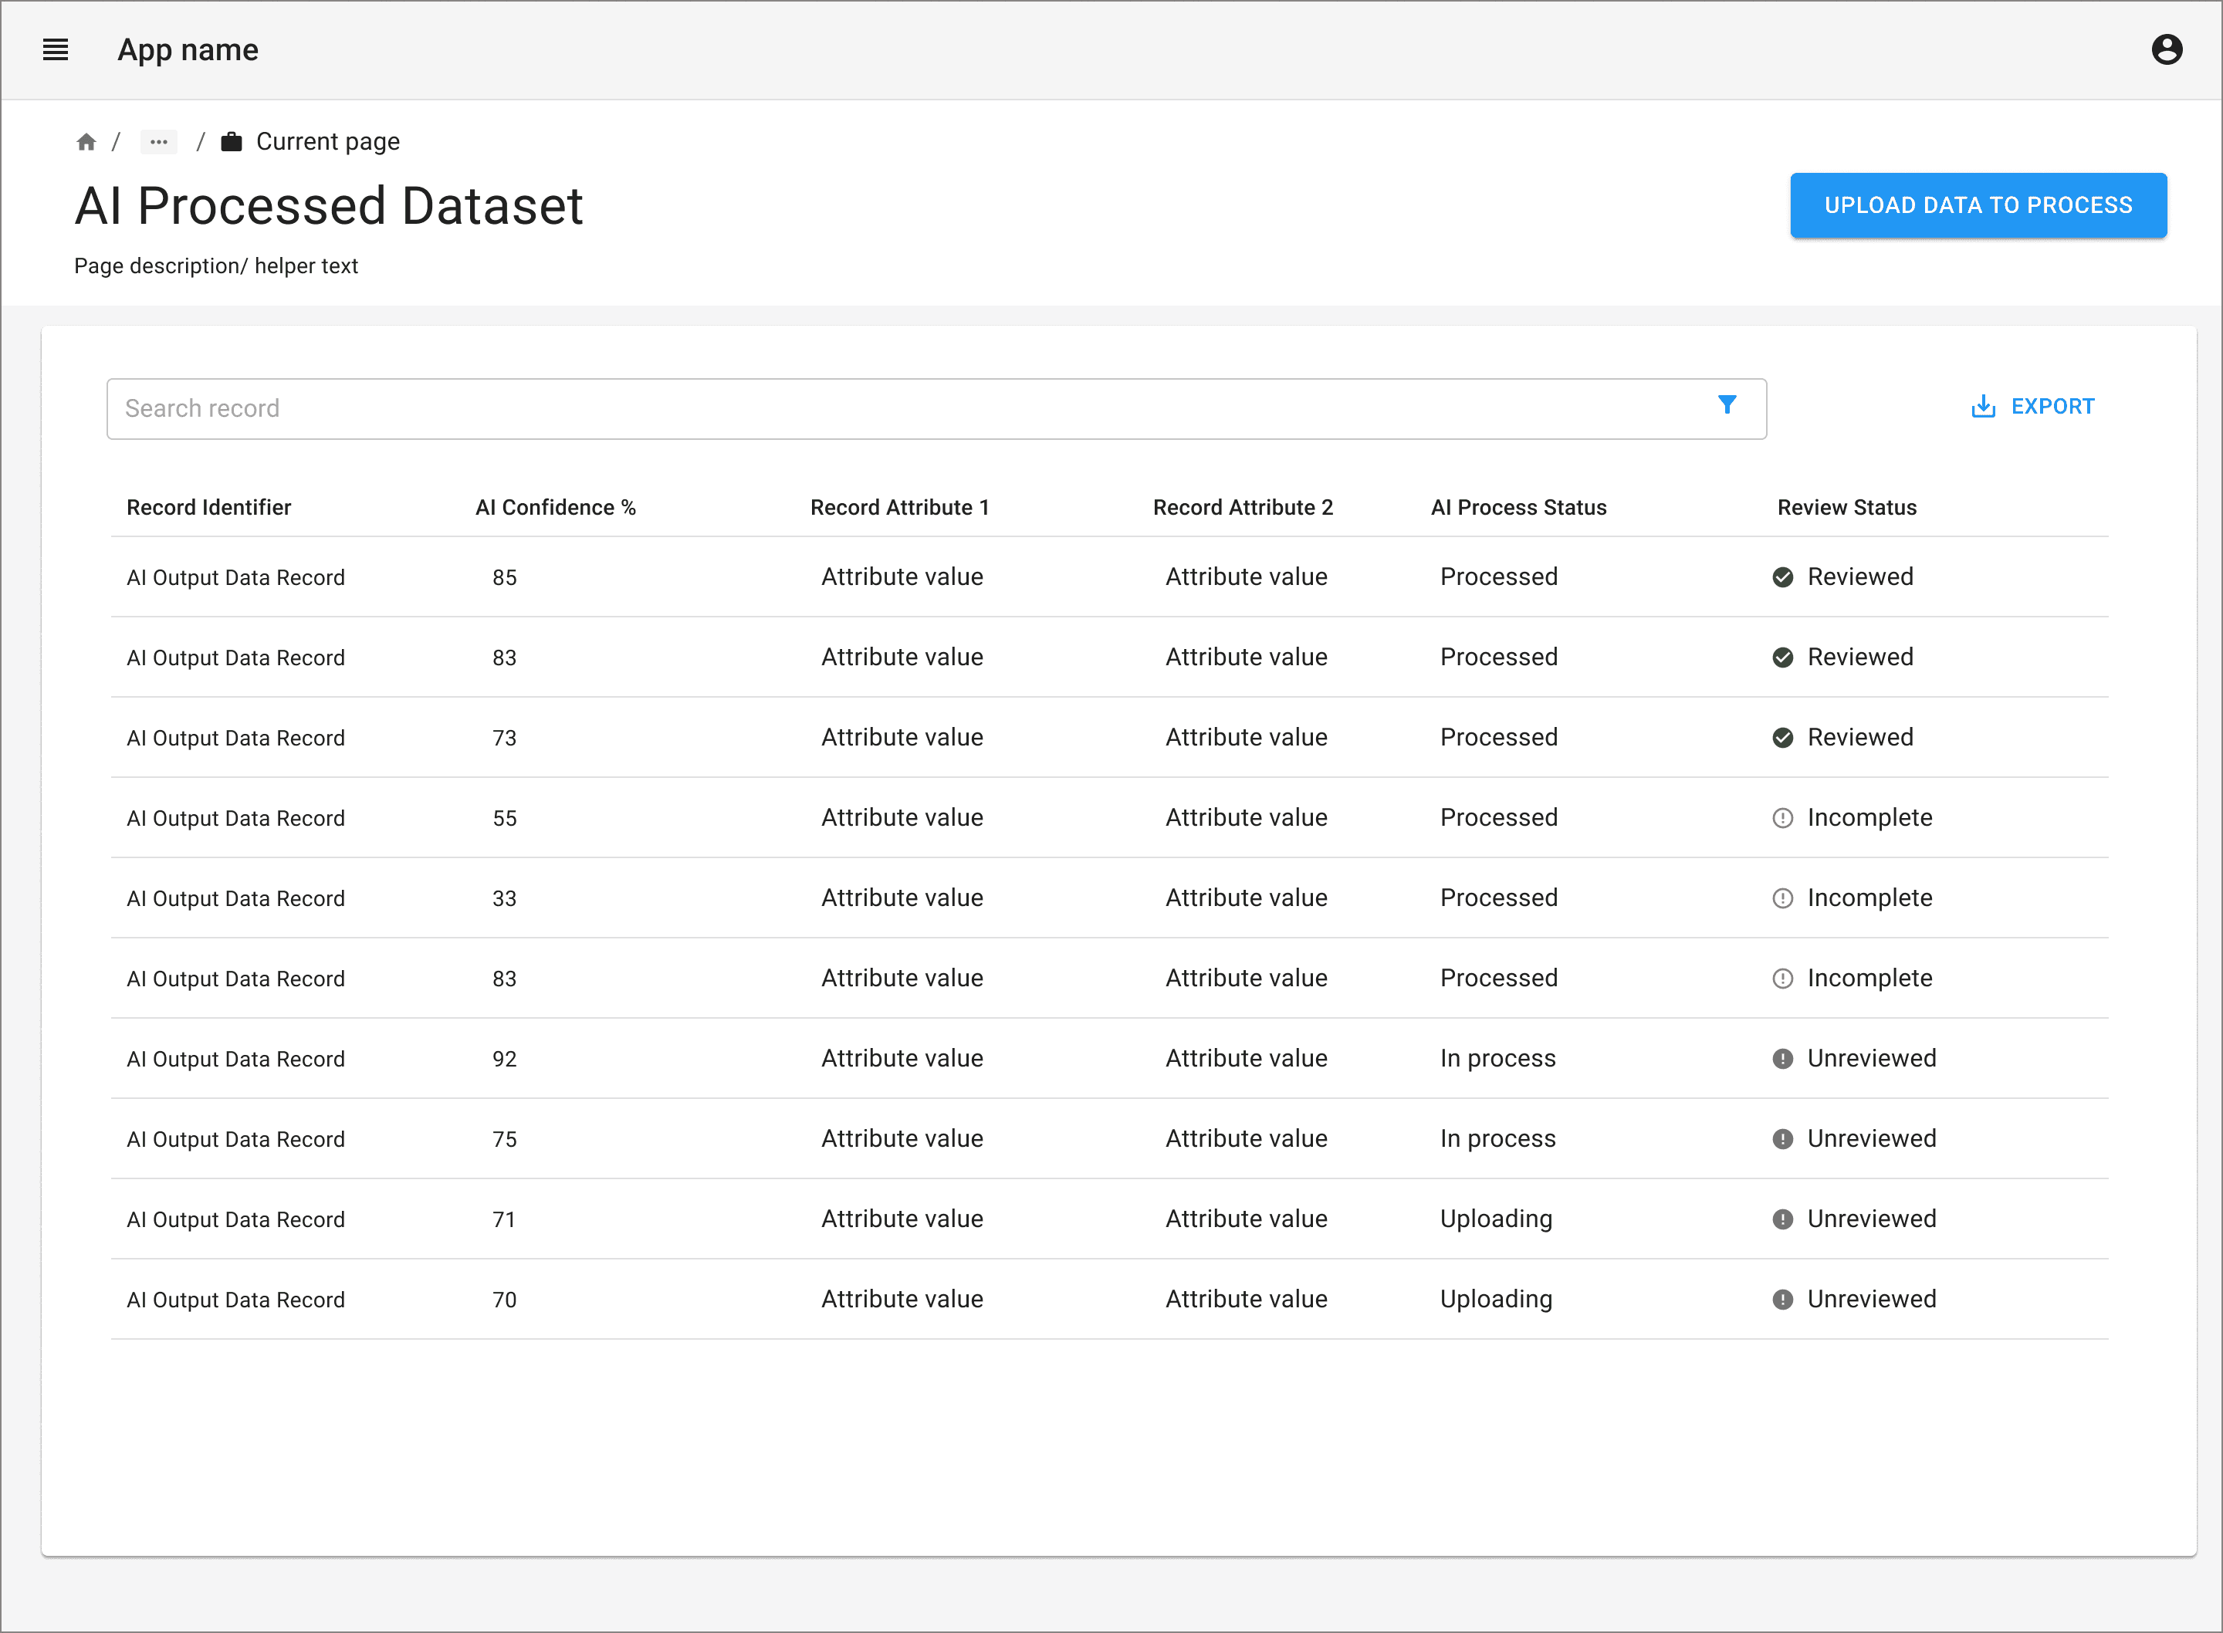2223x1633 pixels.
Task: Sort by AI Process Status column header
Action: [1518, 507]
